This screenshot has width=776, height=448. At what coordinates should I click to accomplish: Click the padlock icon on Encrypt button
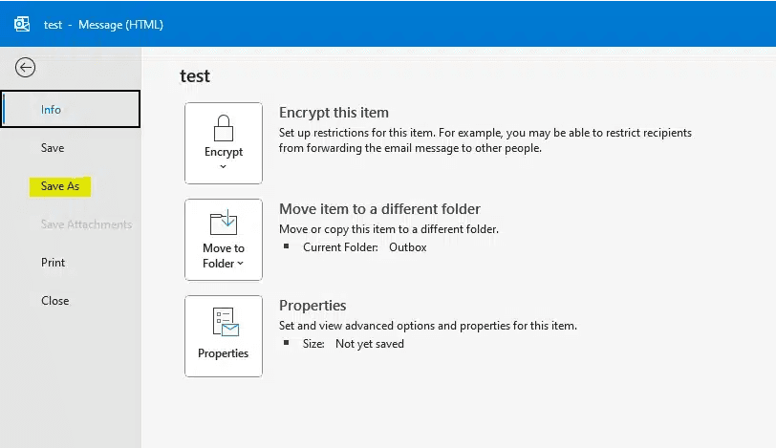(224, 127)
